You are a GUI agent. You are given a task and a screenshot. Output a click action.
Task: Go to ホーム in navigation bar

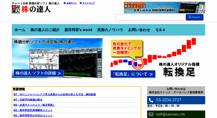click(20, 30)
